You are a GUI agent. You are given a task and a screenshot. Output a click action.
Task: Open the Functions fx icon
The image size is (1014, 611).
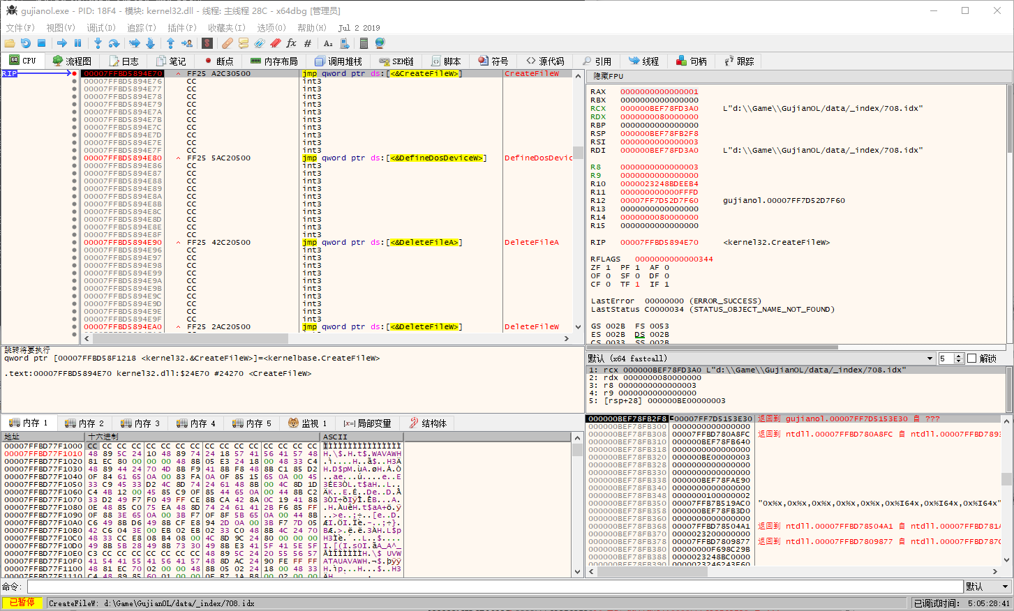pos(292,43)
